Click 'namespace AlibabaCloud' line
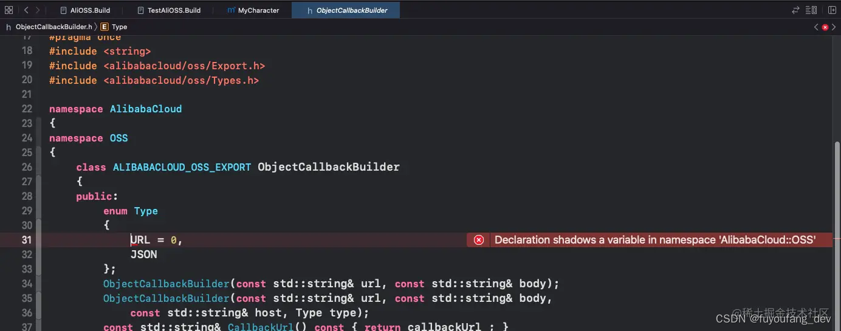 115,109
